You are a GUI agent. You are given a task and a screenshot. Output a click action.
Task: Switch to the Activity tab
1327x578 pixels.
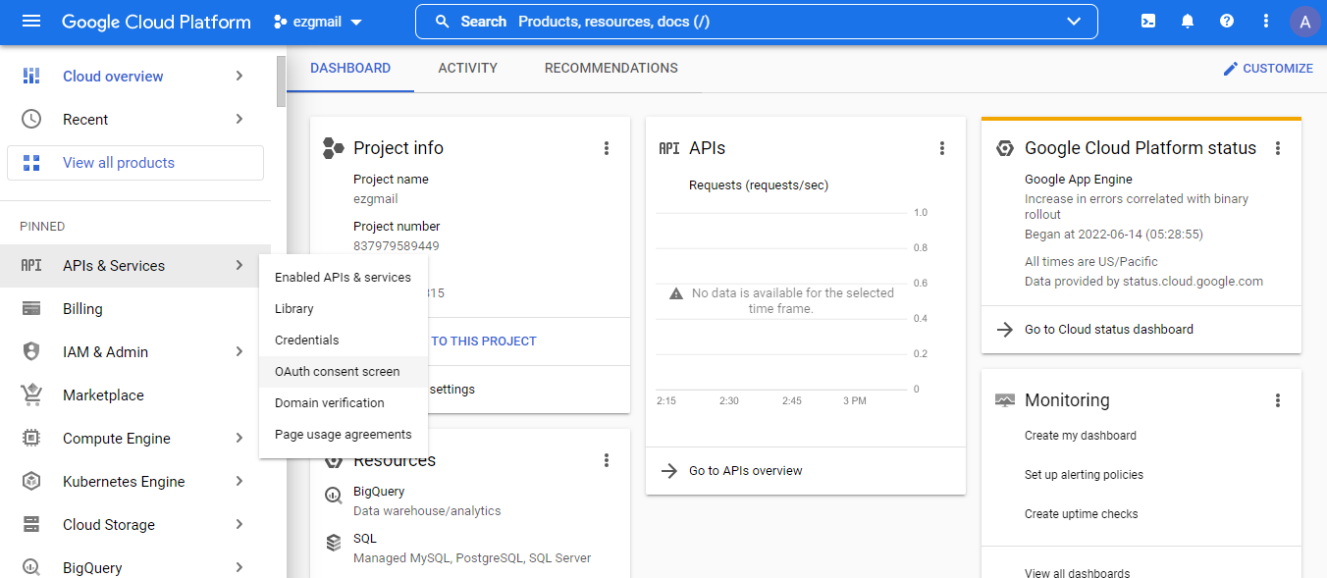(467, 69)
